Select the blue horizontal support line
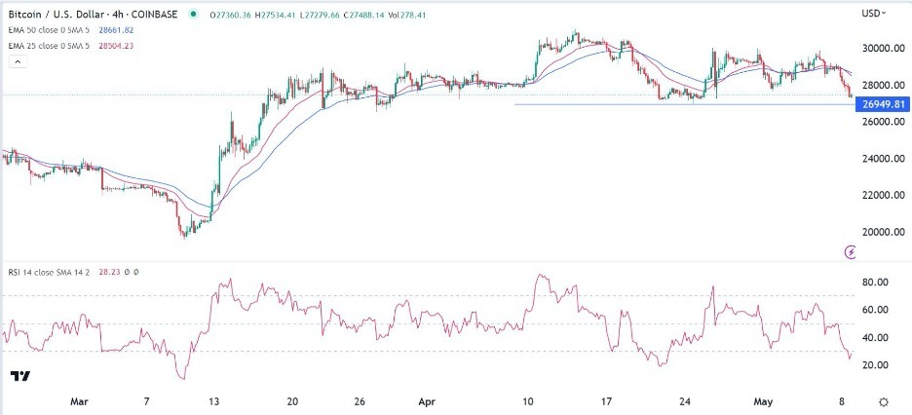Image resolution: width=912 pixels, height=415 pixels. (x=682, y=104)
